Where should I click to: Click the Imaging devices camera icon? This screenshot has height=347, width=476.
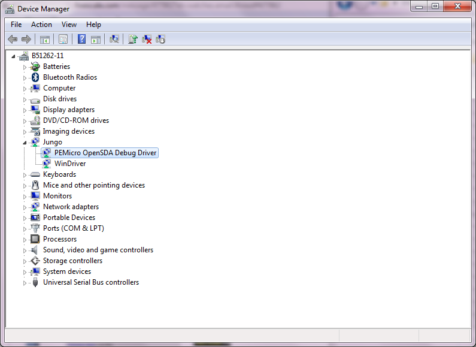tap(35, 131)
